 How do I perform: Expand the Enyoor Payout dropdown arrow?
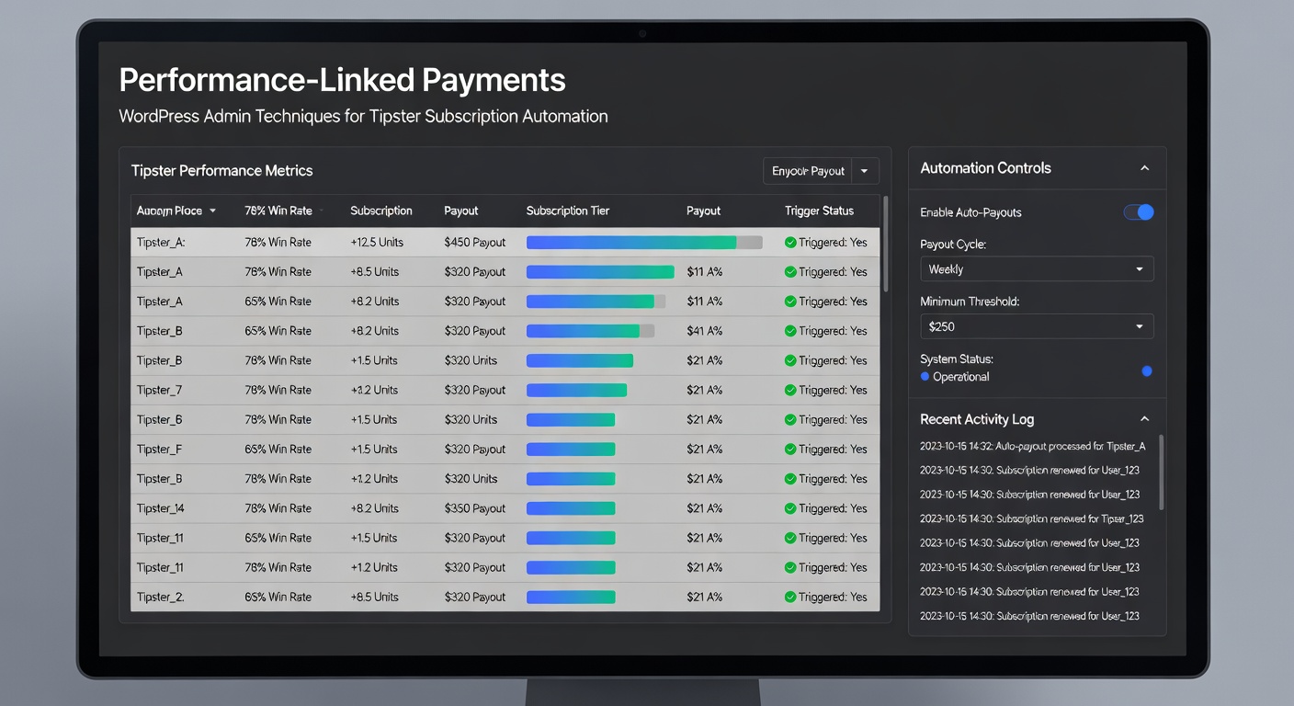[x=864, y=171]
